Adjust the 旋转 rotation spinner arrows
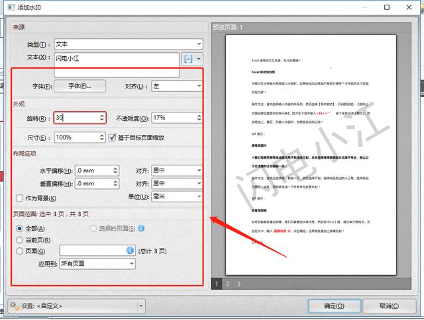 (102, 118)
